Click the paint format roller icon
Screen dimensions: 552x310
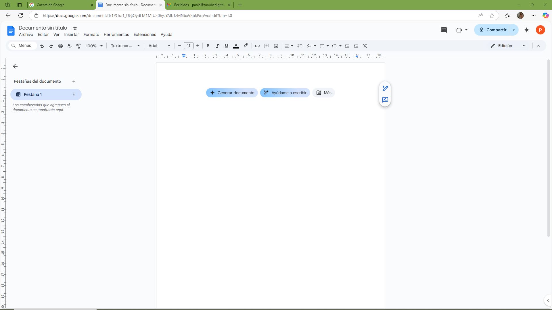(78, 46)
